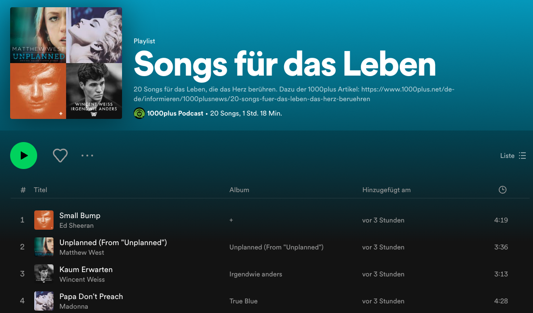Switch view using the Liste option
This screenshot has height=313, width=533.
point(513,156)
